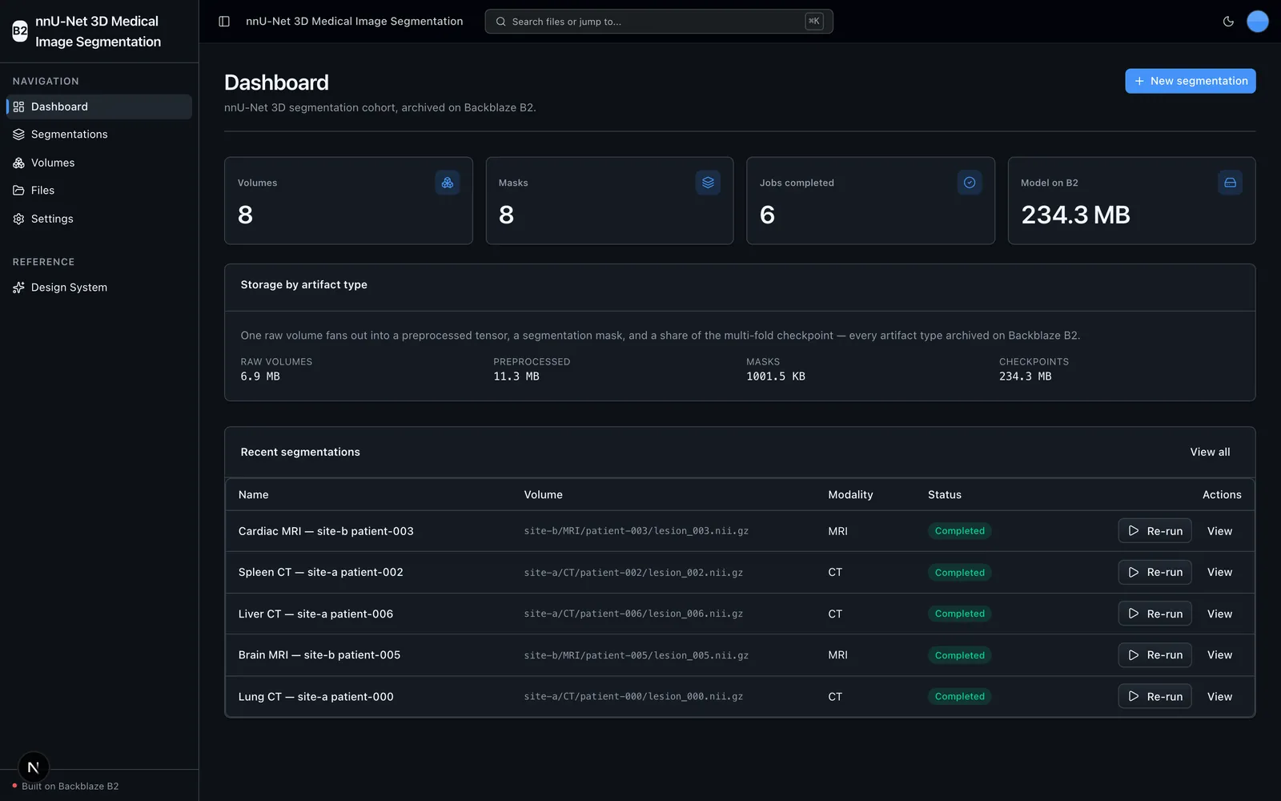Click the Volume column header

click(544, 495)
